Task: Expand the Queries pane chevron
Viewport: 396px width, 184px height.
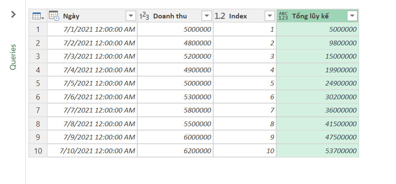Action: pos(13,15)
